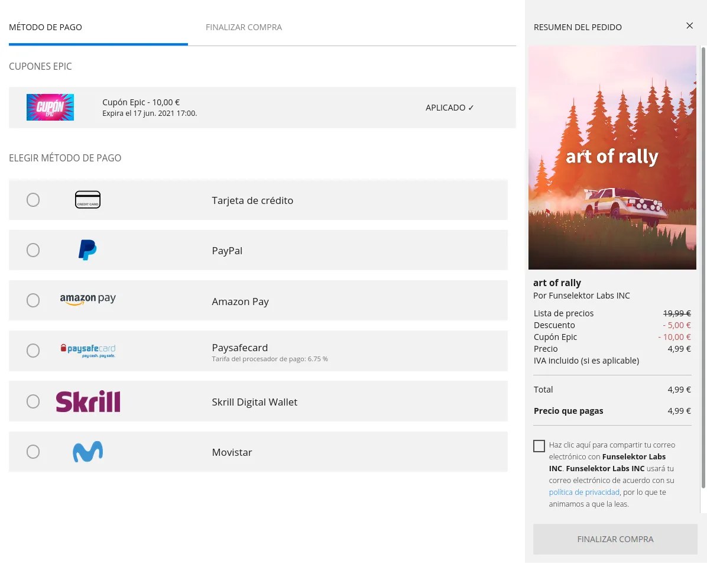Click the Finalizar compra button

click(615, 539)
